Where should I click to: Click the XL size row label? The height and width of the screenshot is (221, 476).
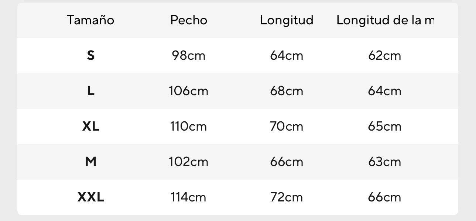90,127
